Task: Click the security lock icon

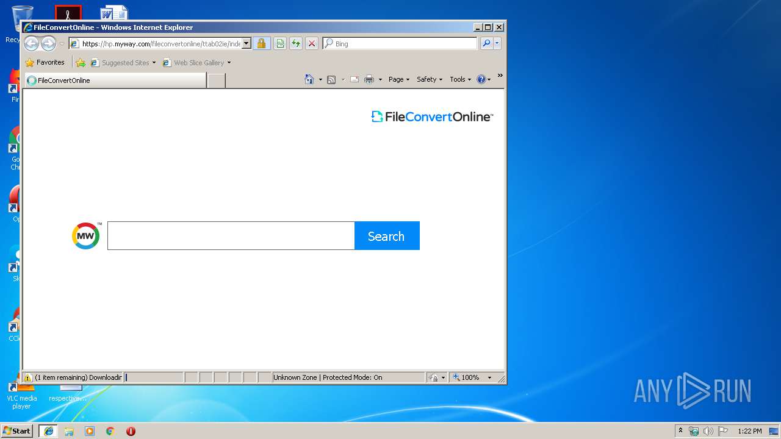Action: pos(261,44)
